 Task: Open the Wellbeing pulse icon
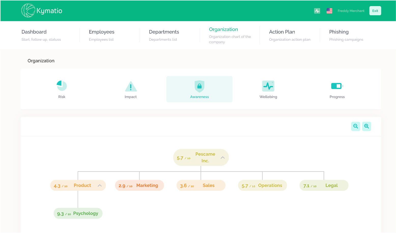[268, 86]
